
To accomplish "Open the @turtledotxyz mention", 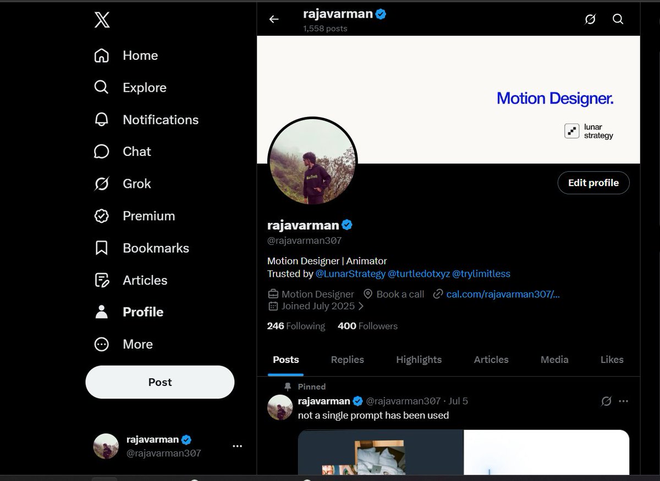I will 419,273.
